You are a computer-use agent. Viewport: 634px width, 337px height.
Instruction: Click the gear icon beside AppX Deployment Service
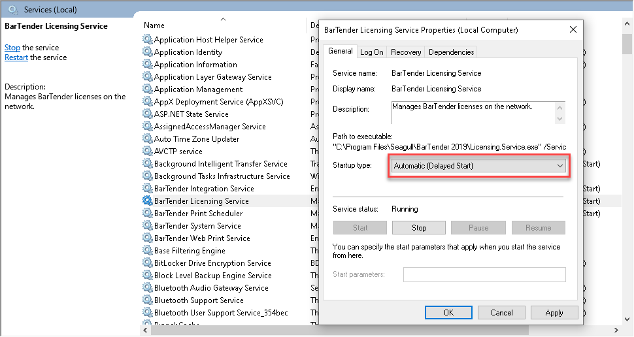click(x=147, y=101)
